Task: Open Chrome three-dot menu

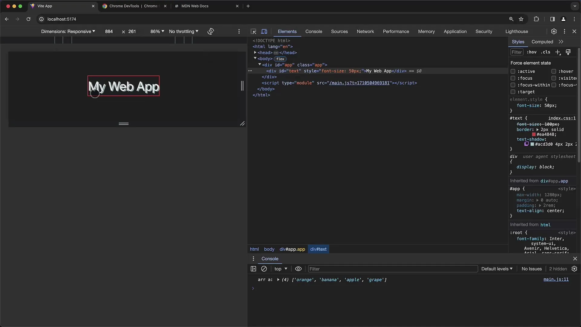Action: pos(574,19)
